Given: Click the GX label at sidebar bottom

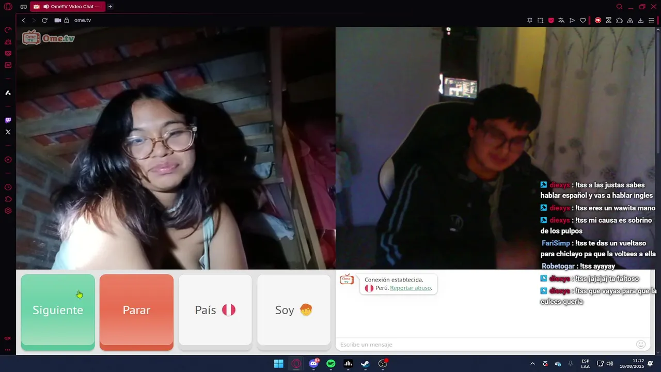Looking at the screenshot, I should [8, 338].
